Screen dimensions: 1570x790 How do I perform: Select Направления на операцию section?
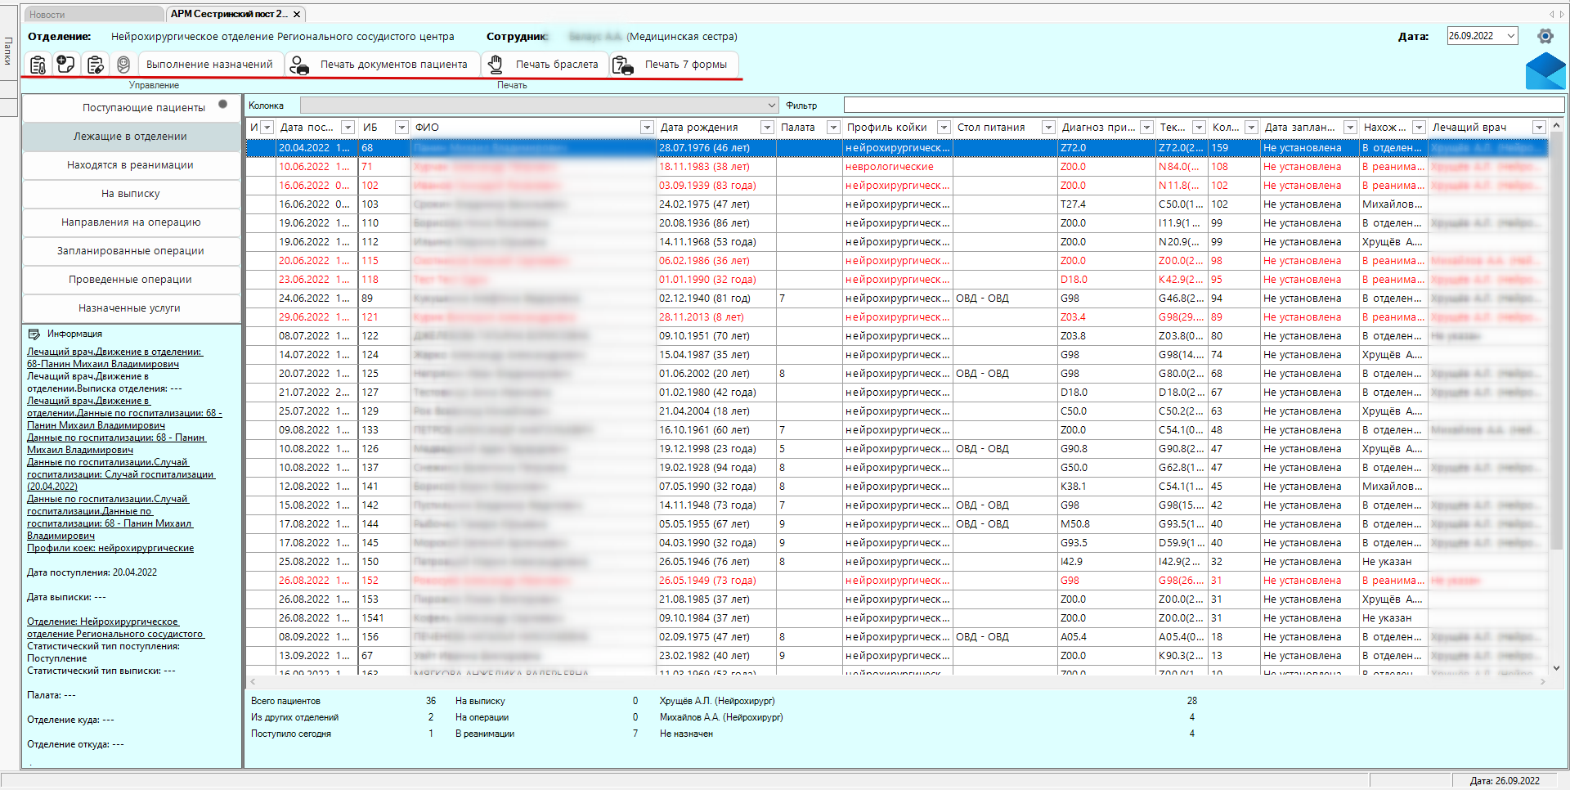131,222
